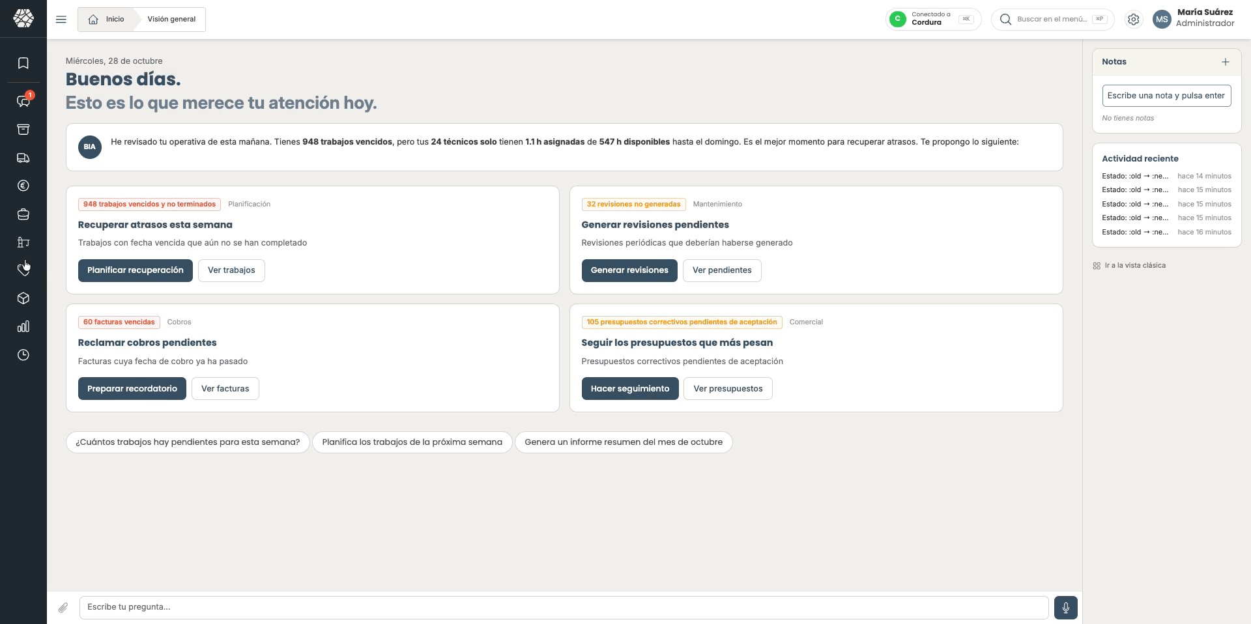Click the 60 facturas vencidas tag
The image size is (1251, 624).
click(x=119, y=322)
